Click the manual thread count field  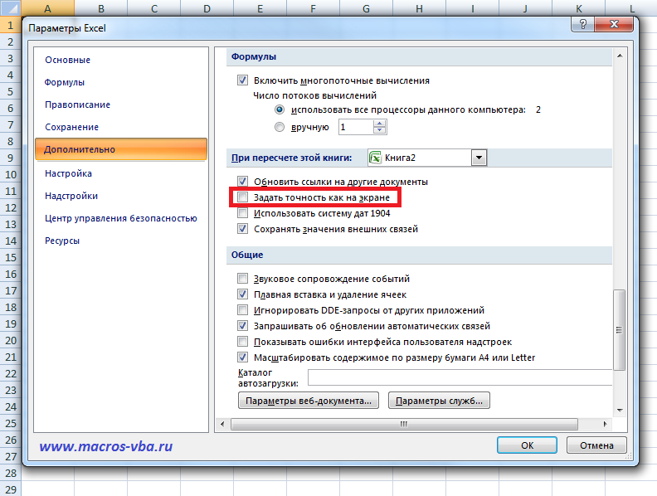356,127
